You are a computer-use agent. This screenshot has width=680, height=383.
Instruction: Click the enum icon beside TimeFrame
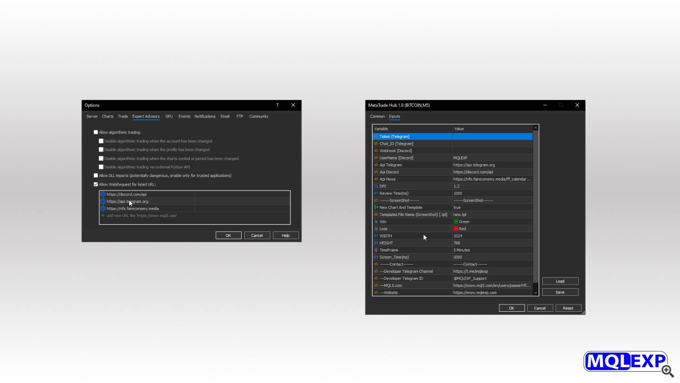click(376, 250)
